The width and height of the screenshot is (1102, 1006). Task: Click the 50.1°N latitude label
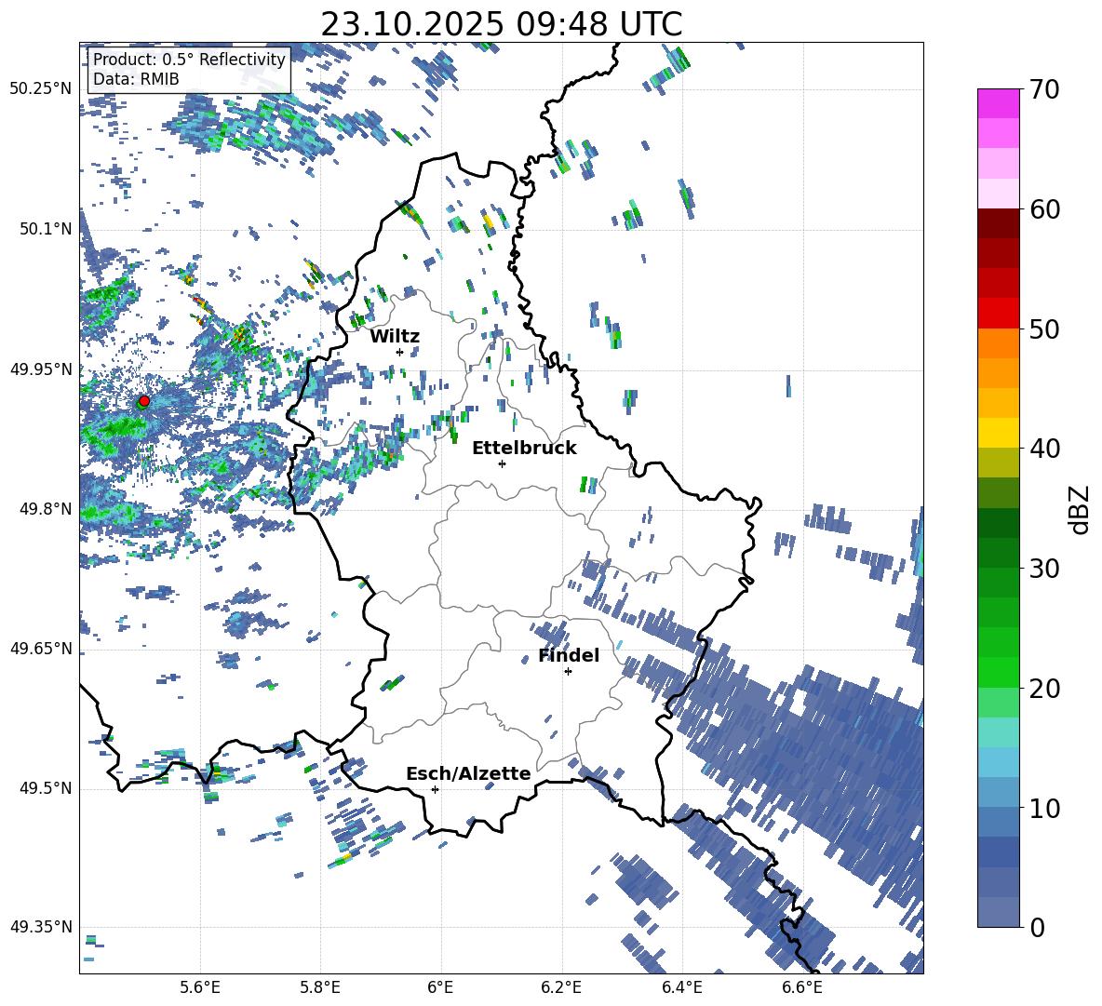tap(46, 230)
